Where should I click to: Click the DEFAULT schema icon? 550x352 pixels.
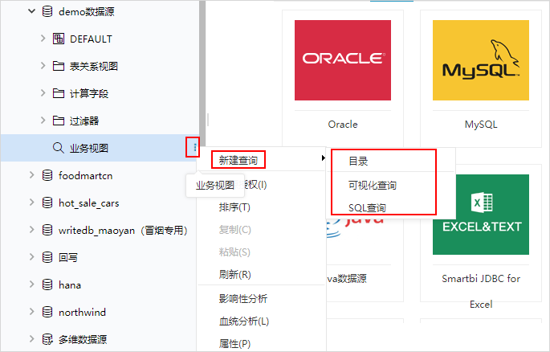pos(59,39)
